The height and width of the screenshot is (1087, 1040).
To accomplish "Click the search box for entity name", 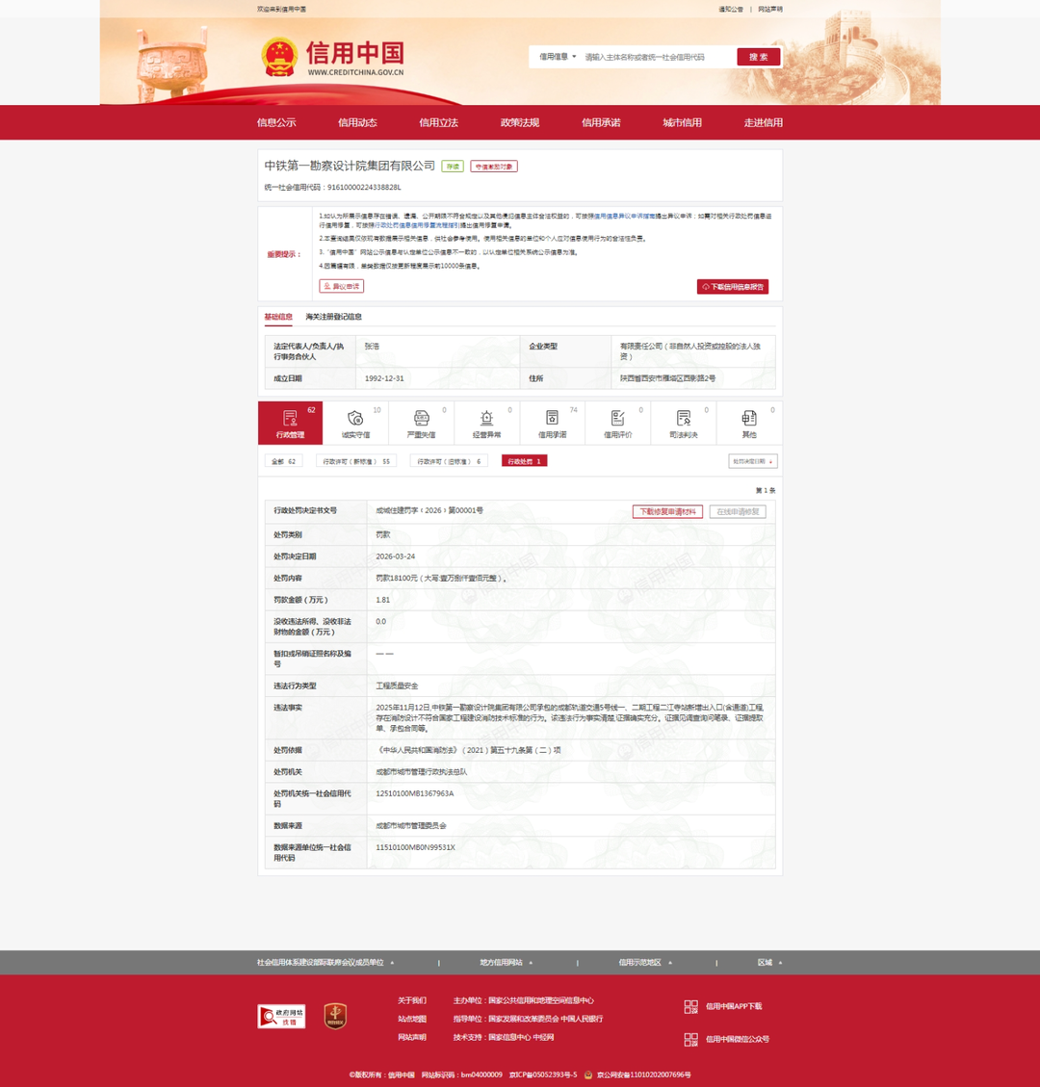I will click(x=657, y=57).
